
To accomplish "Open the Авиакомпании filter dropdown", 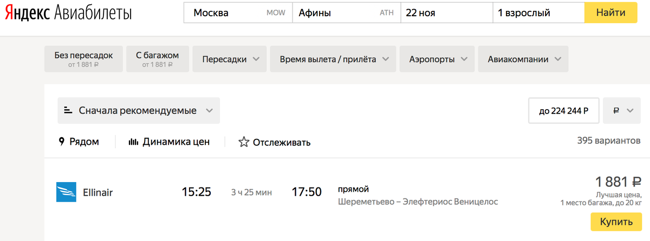I will 523,59.
